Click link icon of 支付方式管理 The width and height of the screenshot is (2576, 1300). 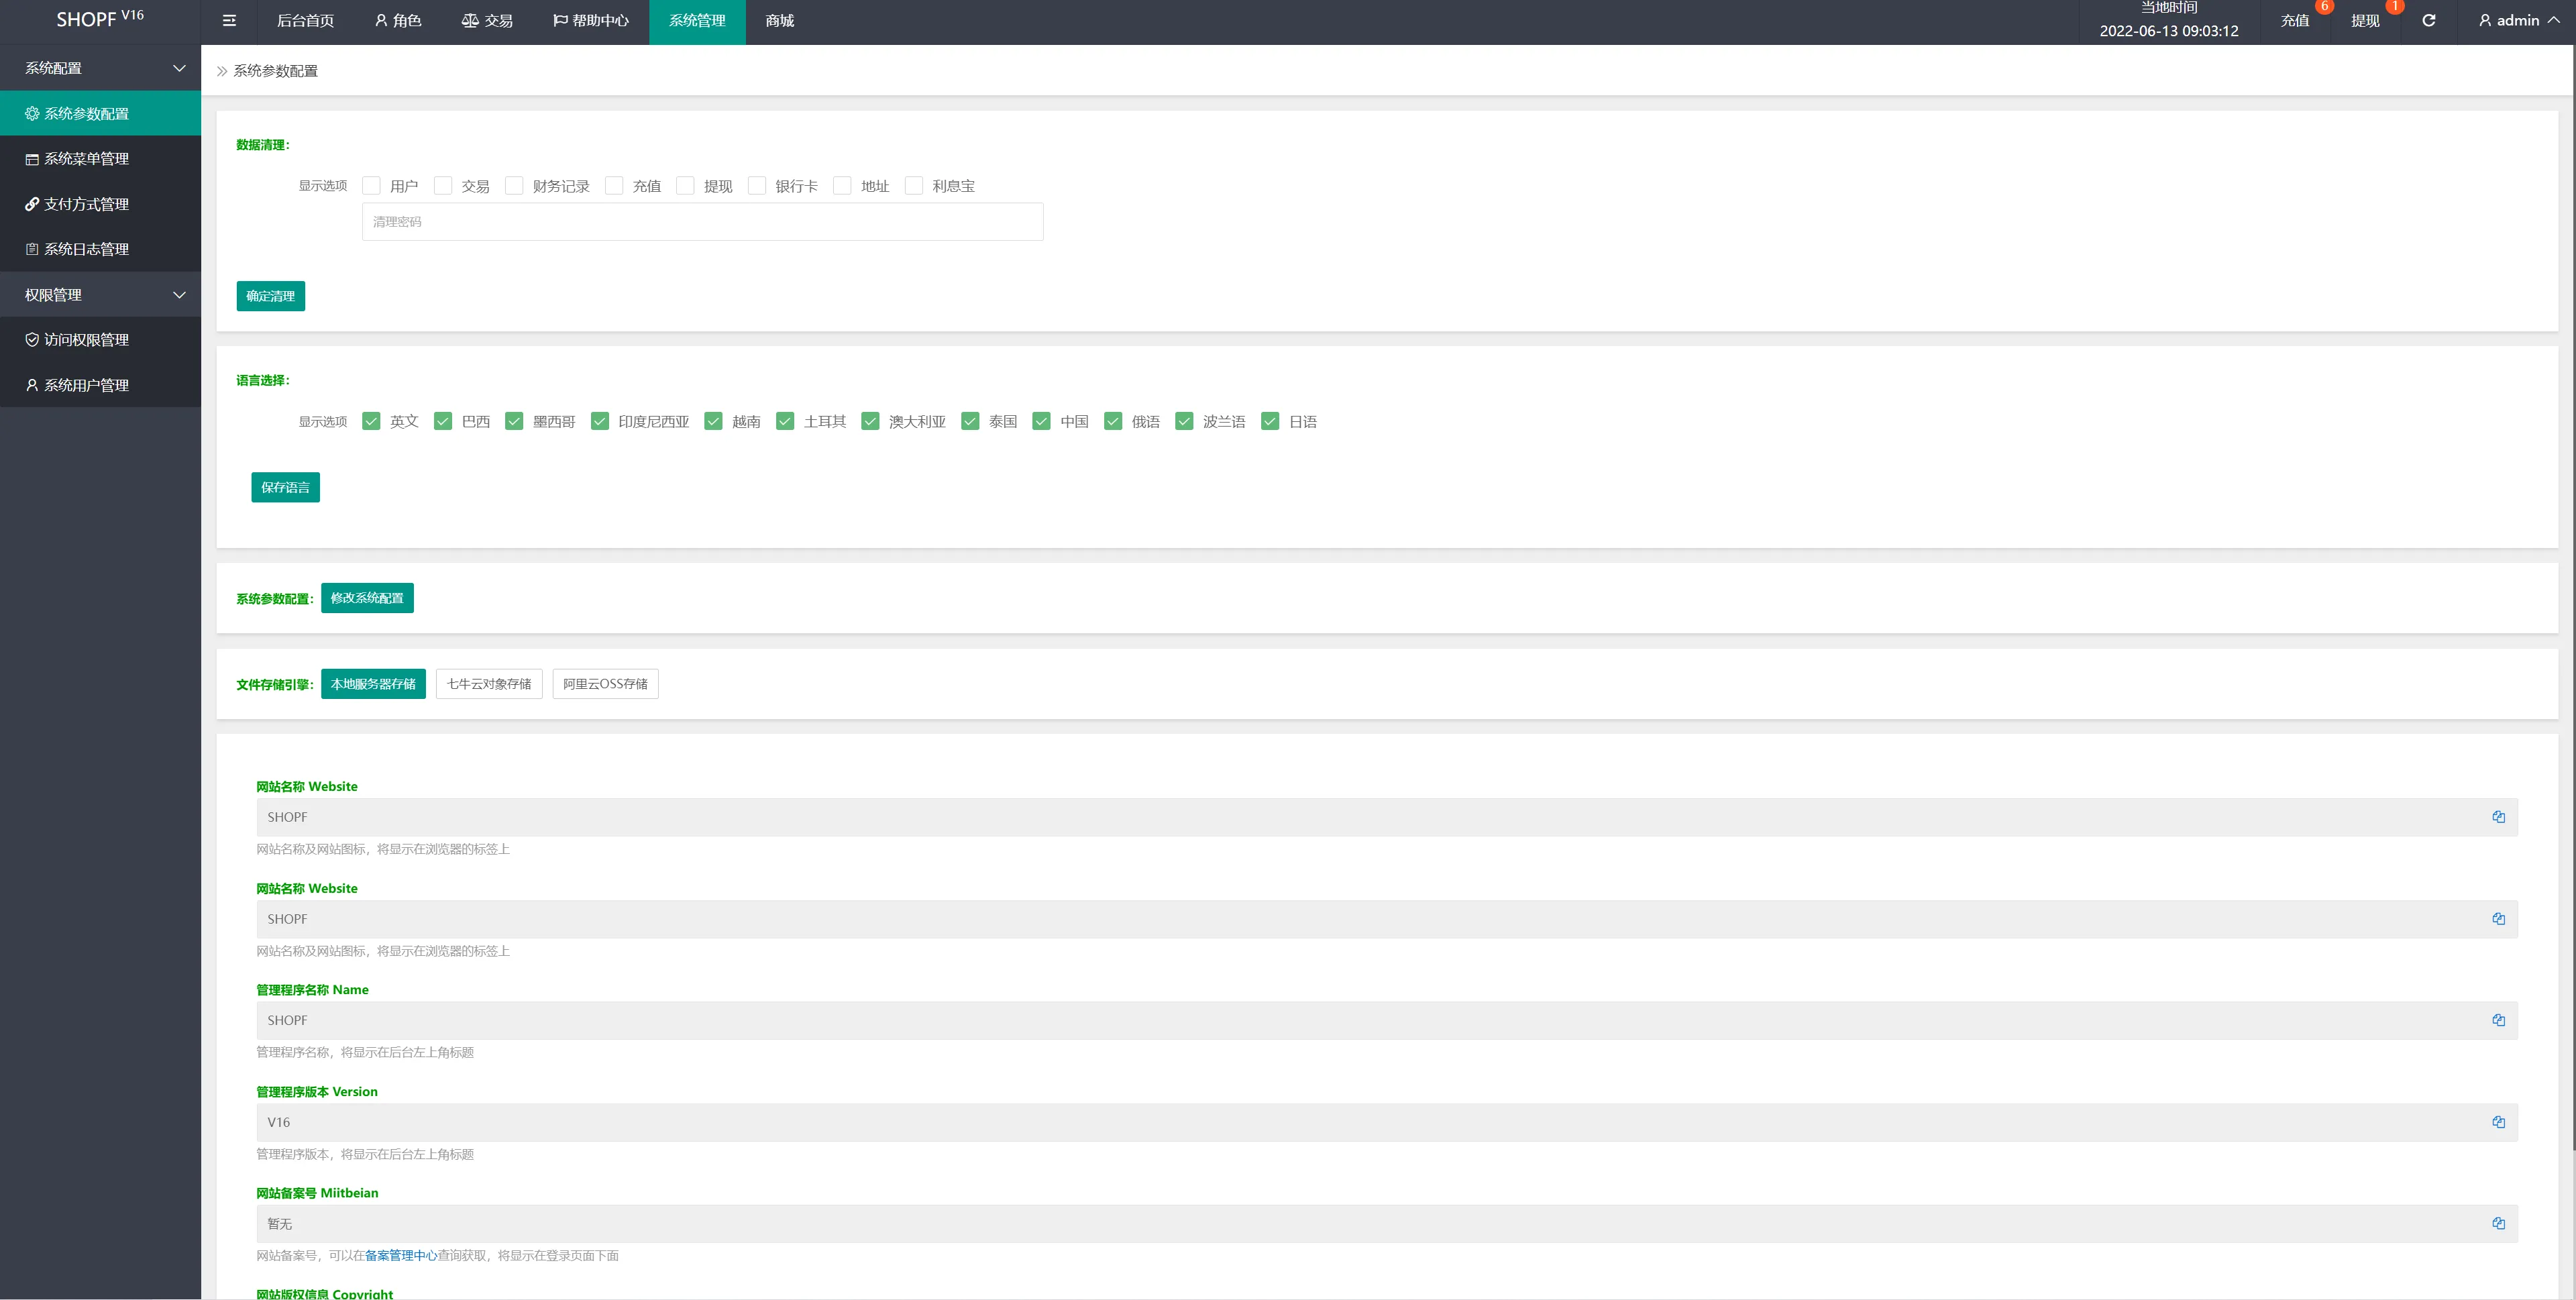click(x=32, y=204)
